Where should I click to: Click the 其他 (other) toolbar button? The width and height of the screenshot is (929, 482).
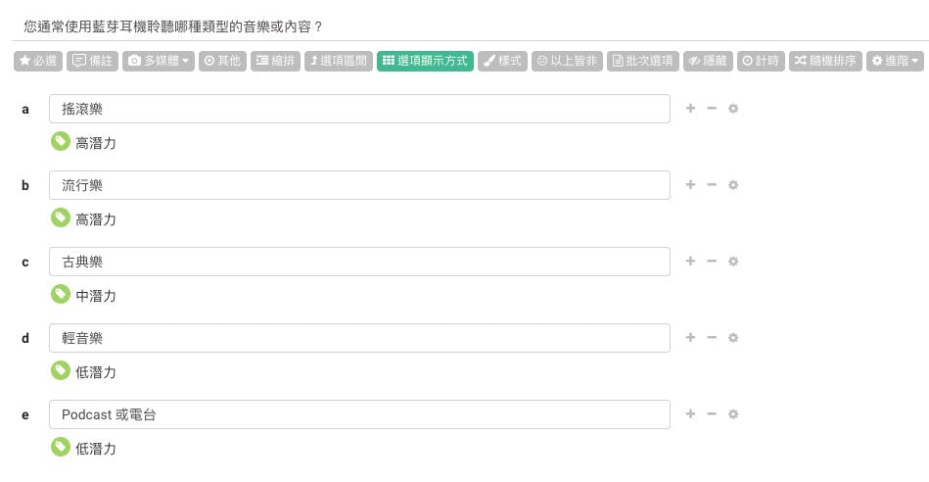tap(221, 61)
